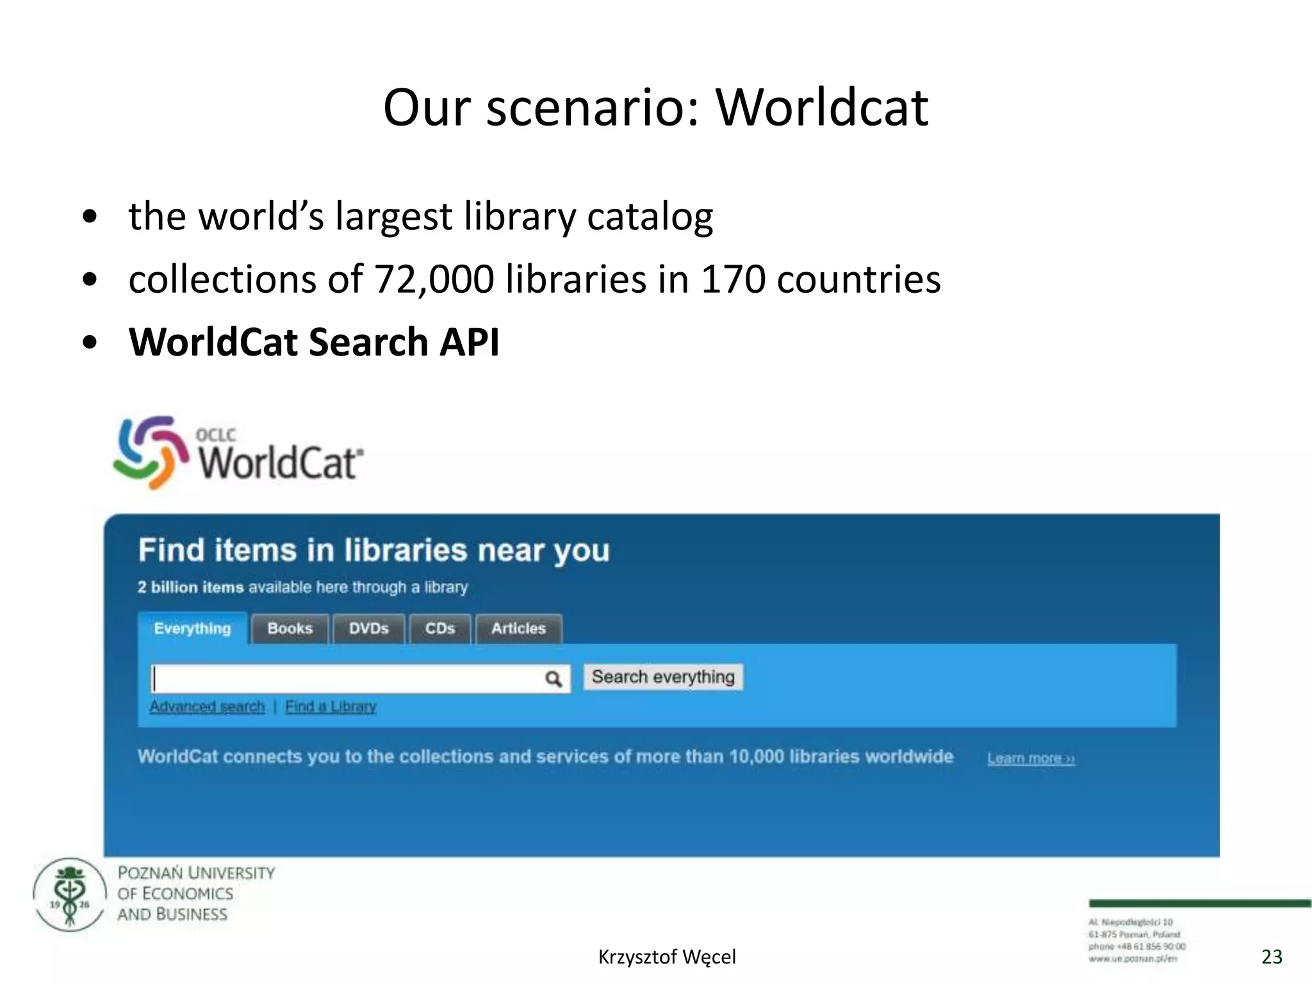Click the Search everything button
This screenshot has width=1312, height=984.
663,677
